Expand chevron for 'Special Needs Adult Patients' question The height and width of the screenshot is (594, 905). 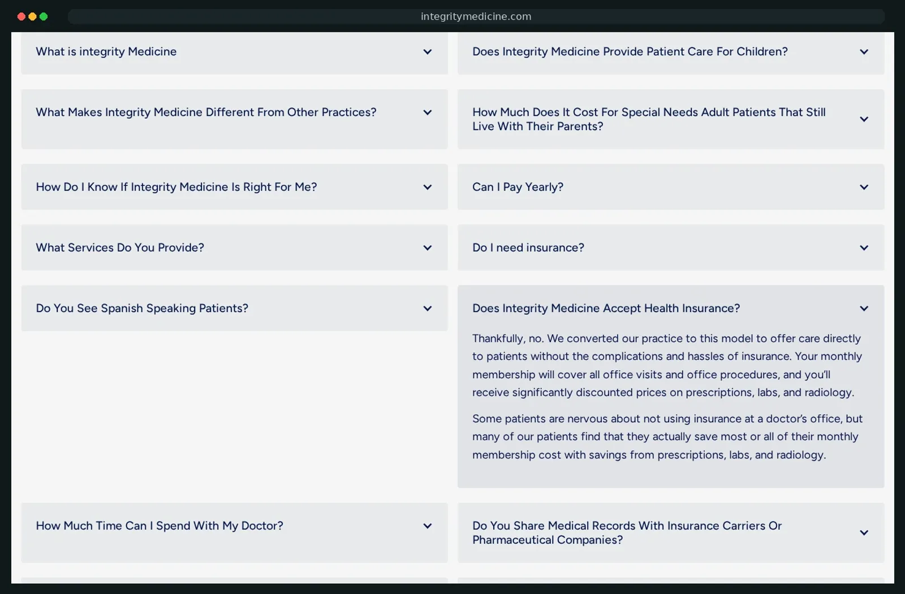point(864,119)
